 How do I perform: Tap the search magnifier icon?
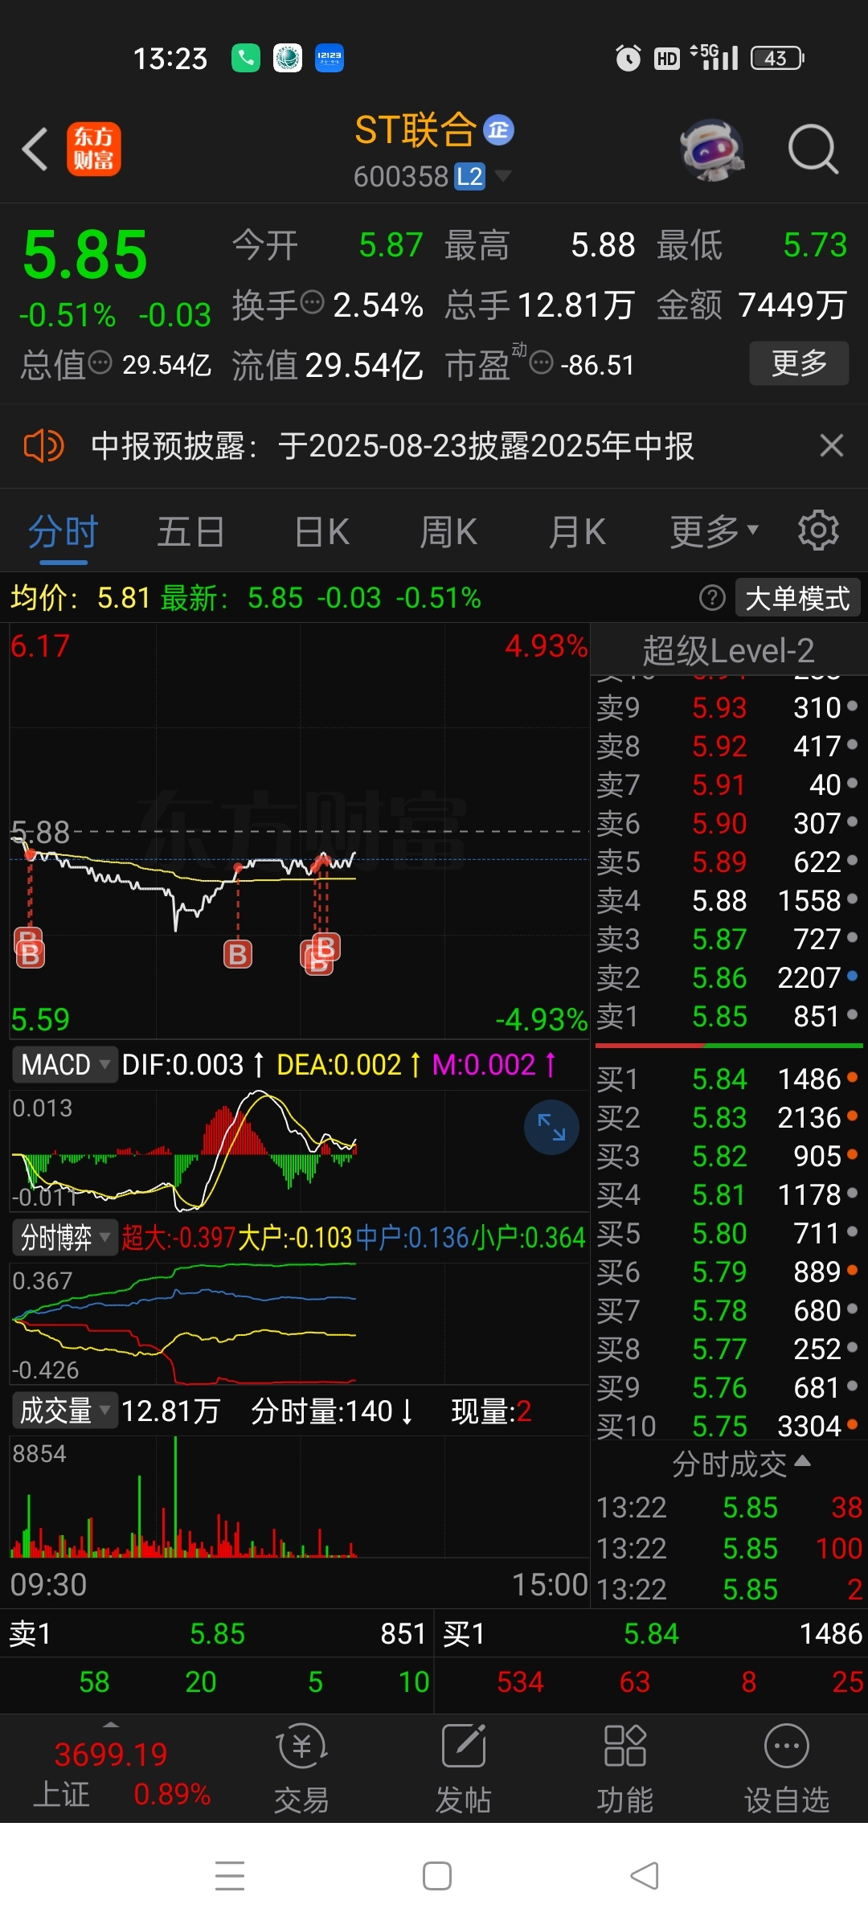813,149
